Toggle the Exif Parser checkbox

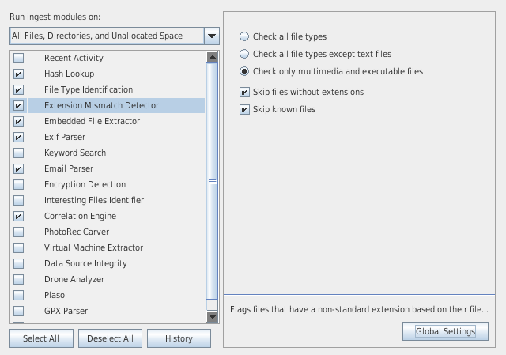(18, 137)
